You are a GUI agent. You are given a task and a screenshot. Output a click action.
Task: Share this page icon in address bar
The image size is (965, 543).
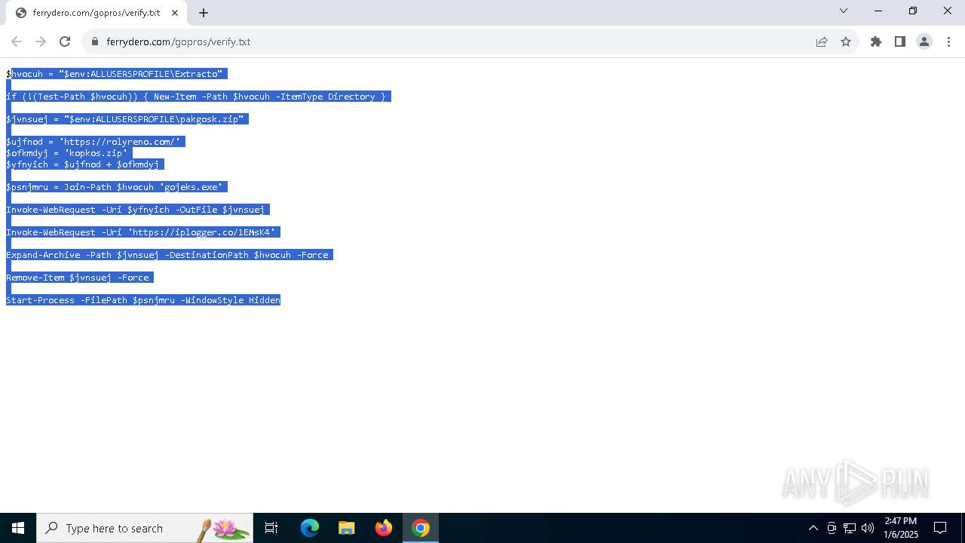coord(822,41)
